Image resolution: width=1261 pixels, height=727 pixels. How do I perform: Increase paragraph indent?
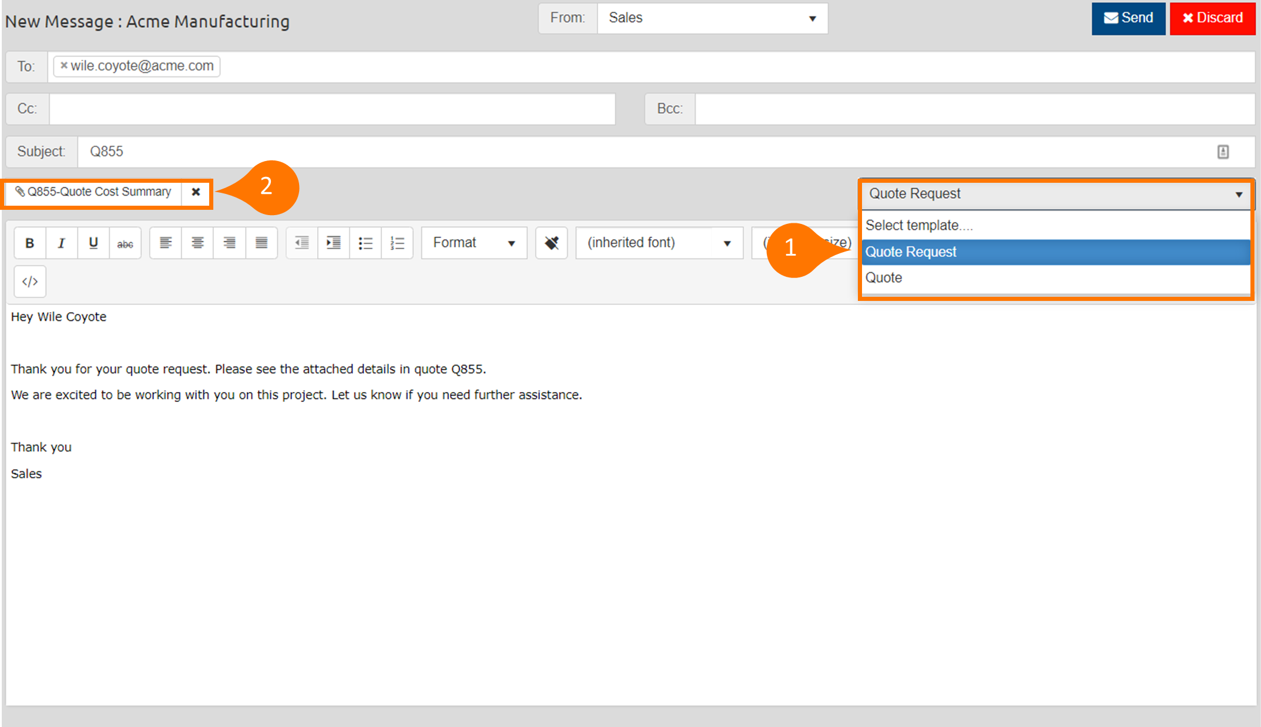pyautogui.click(x=334, y=243)
